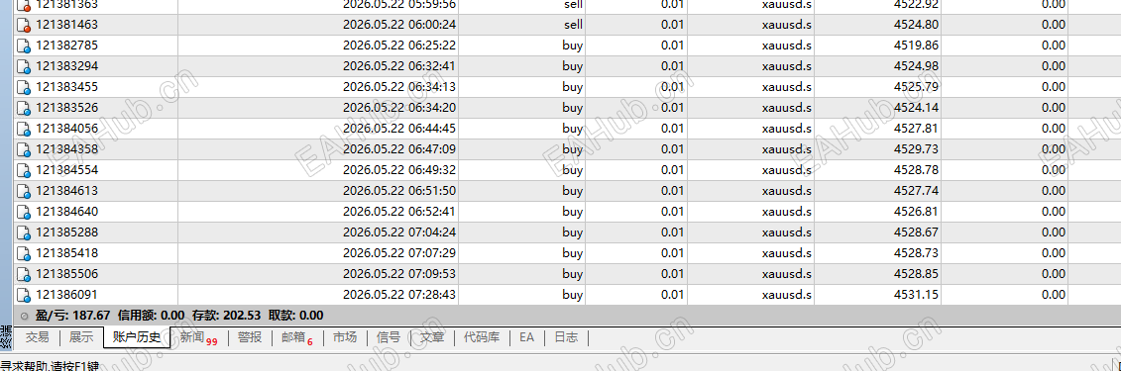
Task: Click the order icon for ticket 121382785
Action: (x=24, y=46)
